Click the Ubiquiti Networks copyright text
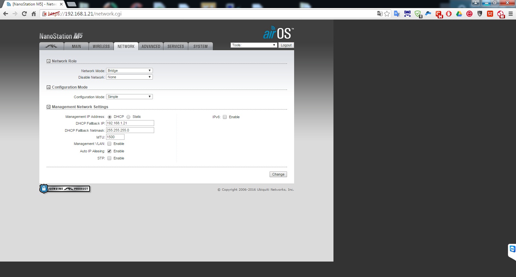516x277 pixels. [256, 190]
